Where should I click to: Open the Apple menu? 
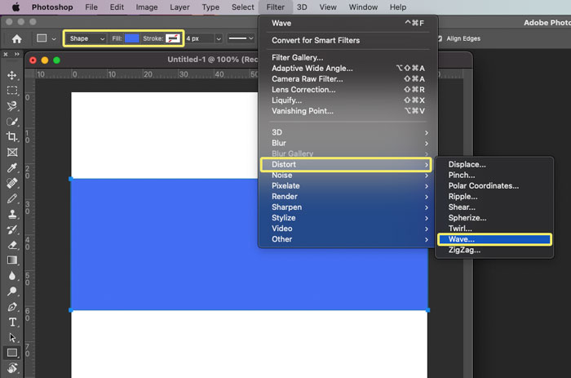point(15,7)
